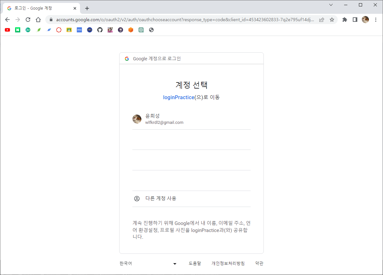Open the ChatGPT bookmark

141,30
